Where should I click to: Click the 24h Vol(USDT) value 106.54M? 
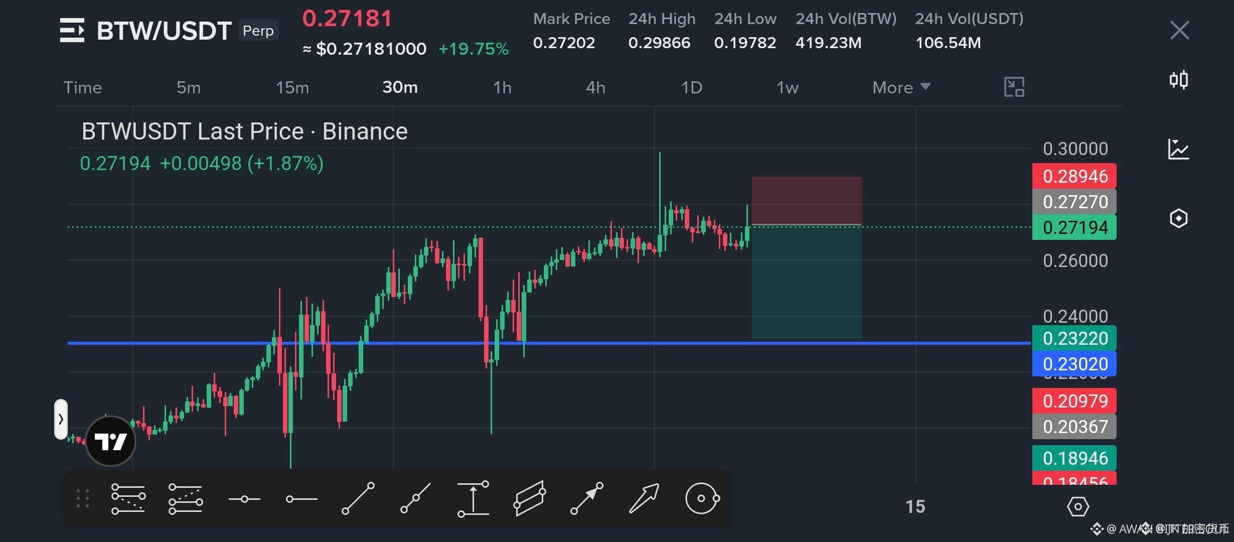pyautogui.click(x=948, y=43)
